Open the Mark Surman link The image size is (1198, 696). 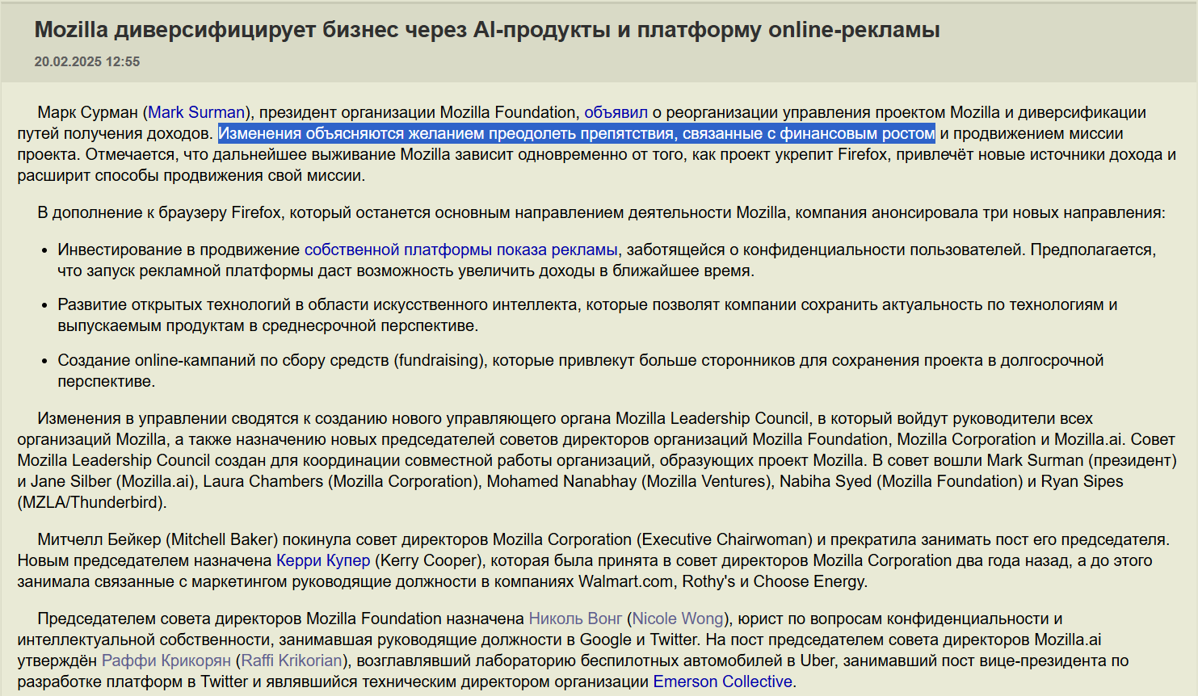196,112
